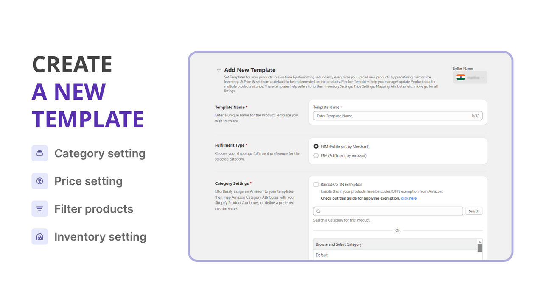Click the 'Filter products' label text
Screen dimensions: 543x305
(x=94, y=209)
